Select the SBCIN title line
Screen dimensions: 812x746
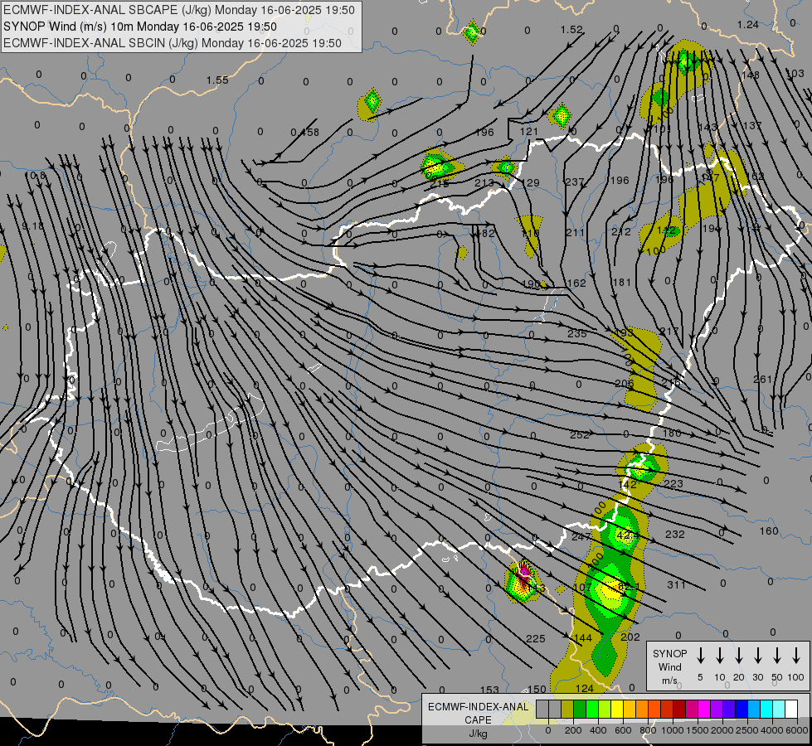pyautogui.click(x=173, y=43)
